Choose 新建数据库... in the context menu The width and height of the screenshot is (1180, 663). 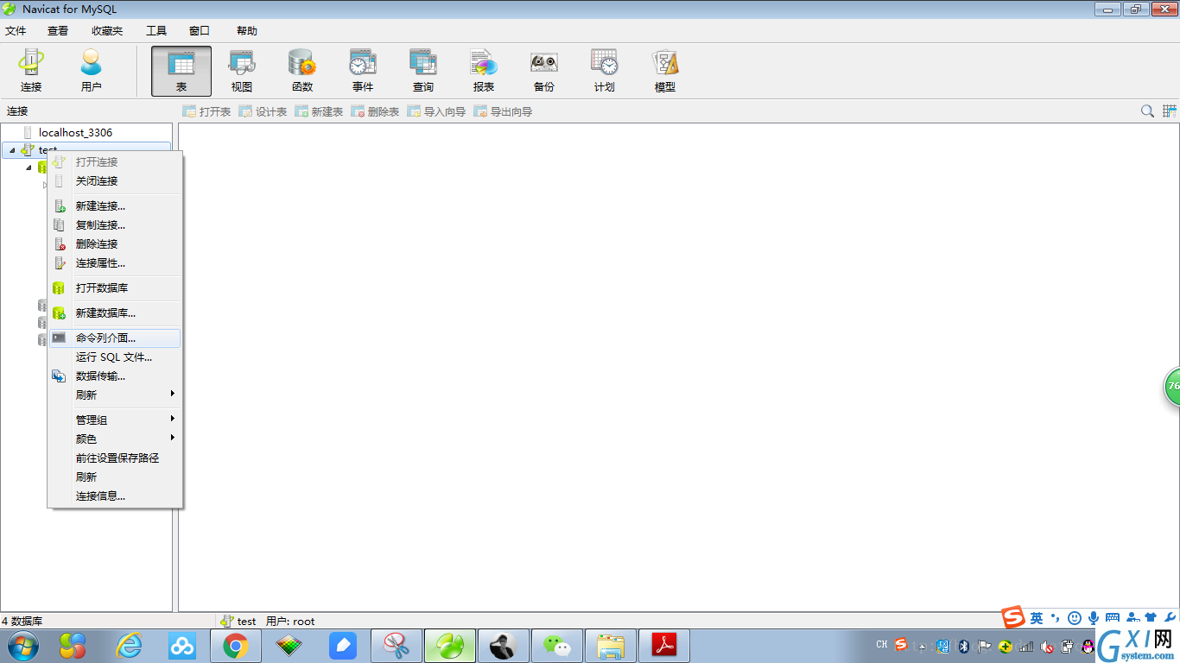(115, 313)
